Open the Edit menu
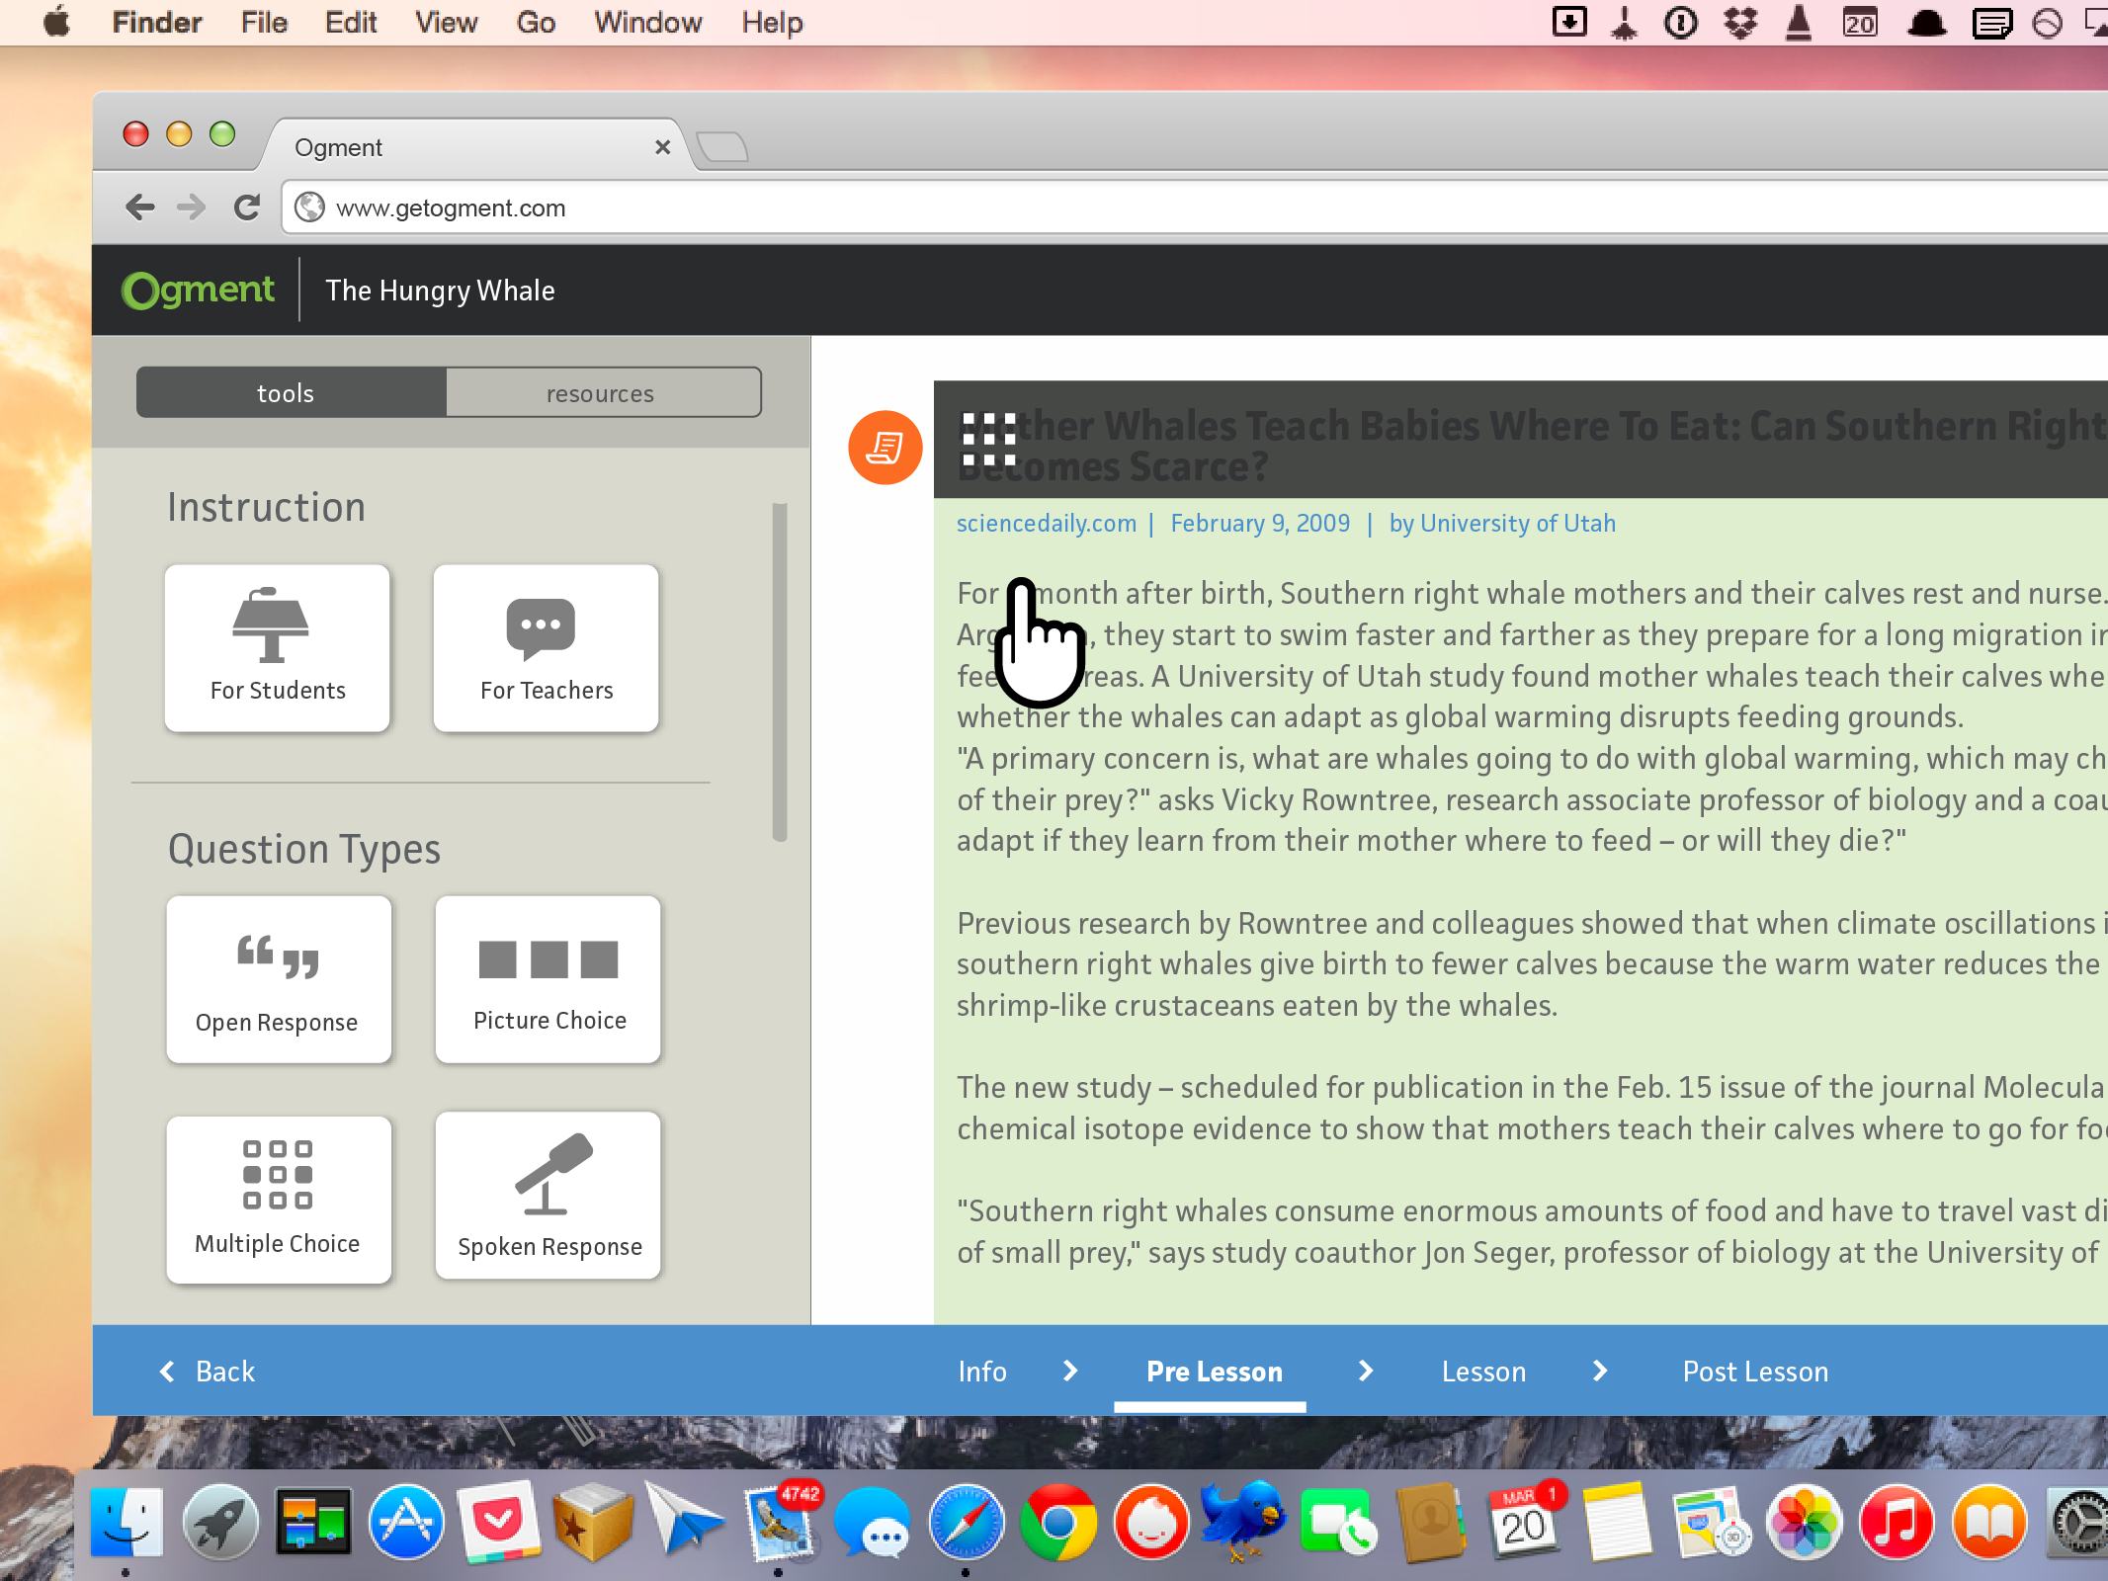This screenshot has width=2108, height=1581. 351,22
